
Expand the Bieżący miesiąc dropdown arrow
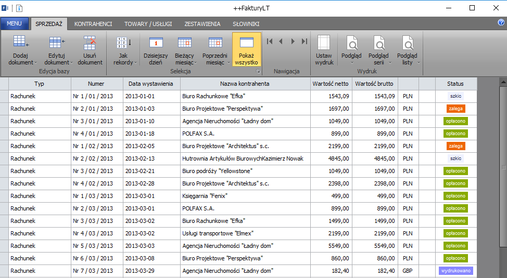[x=196, y=63]
